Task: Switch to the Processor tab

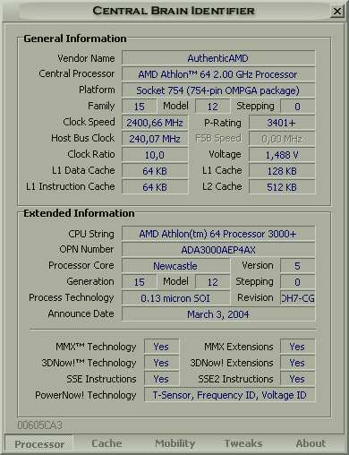Action: 39,443
